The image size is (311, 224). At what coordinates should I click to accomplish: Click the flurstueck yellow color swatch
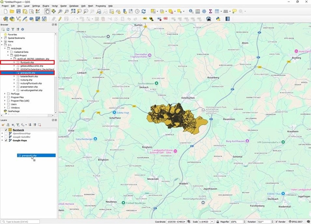(10, 130)
